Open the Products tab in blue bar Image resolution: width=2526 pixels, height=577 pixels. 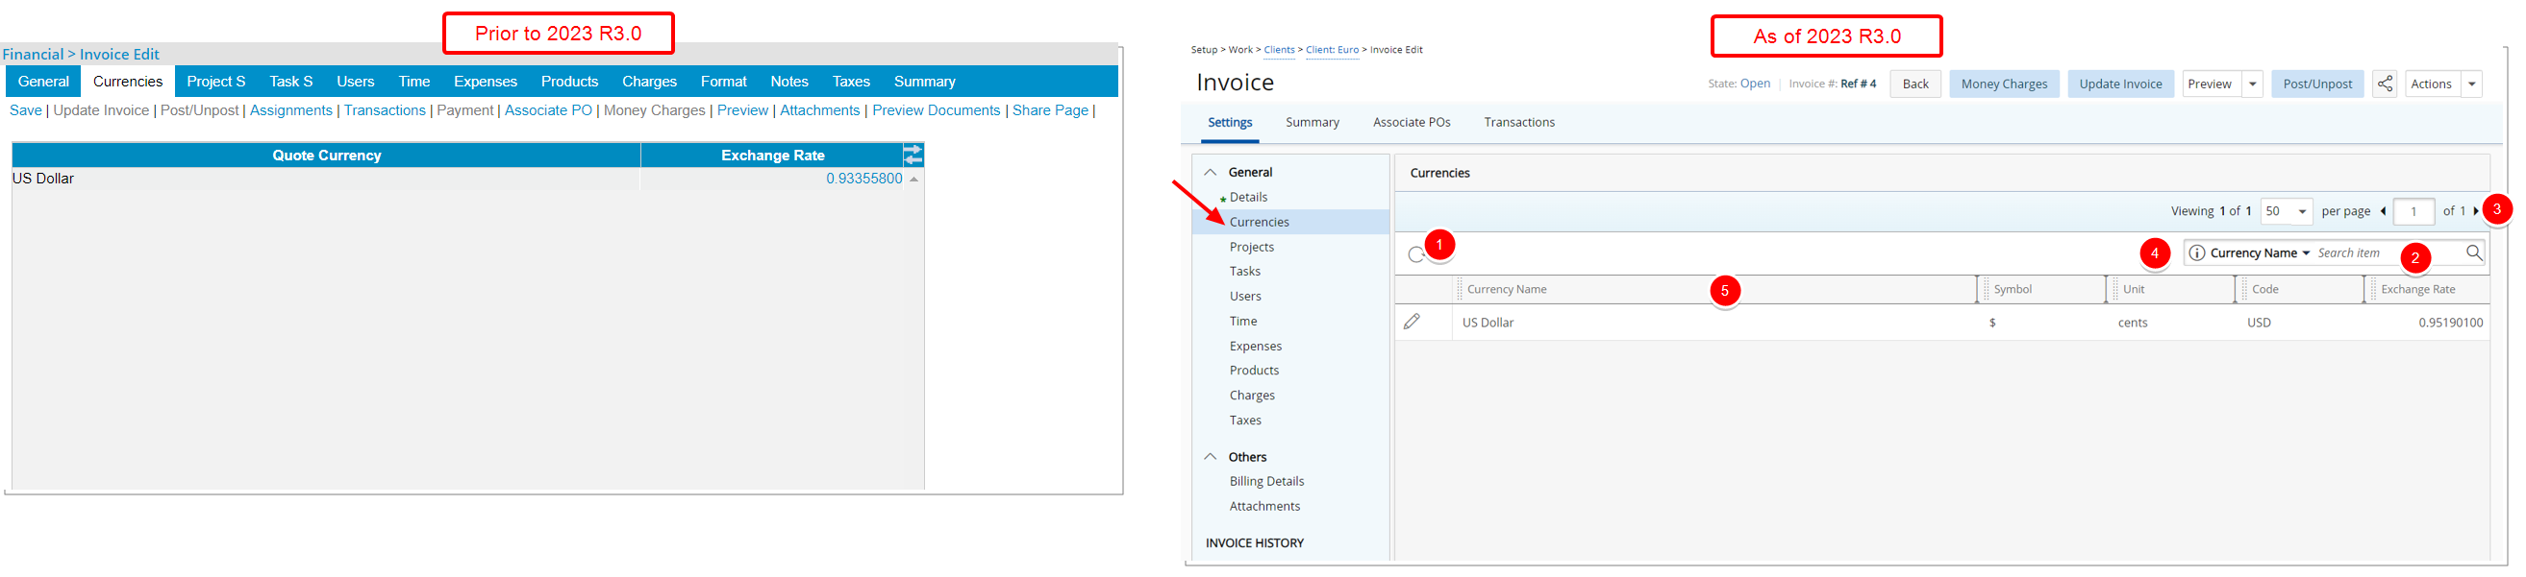pos(570,82)
